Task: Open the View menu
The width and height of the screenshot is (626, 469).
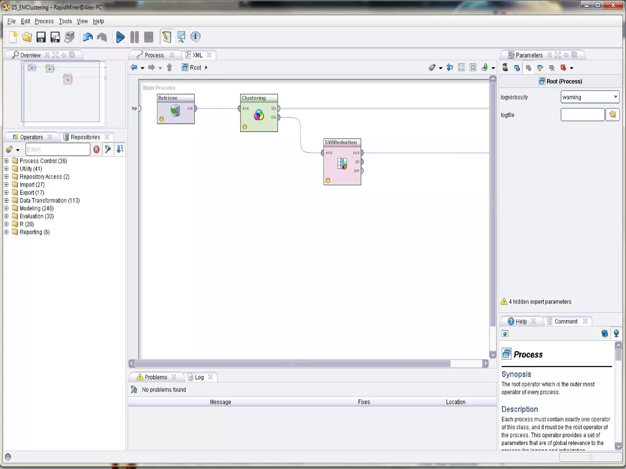Action: coord(82,21)
